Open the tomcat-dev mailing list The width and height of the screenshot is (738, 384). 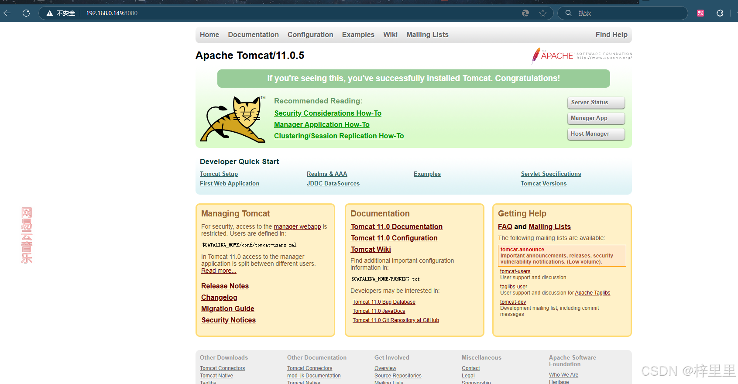(x=513, y=302)
